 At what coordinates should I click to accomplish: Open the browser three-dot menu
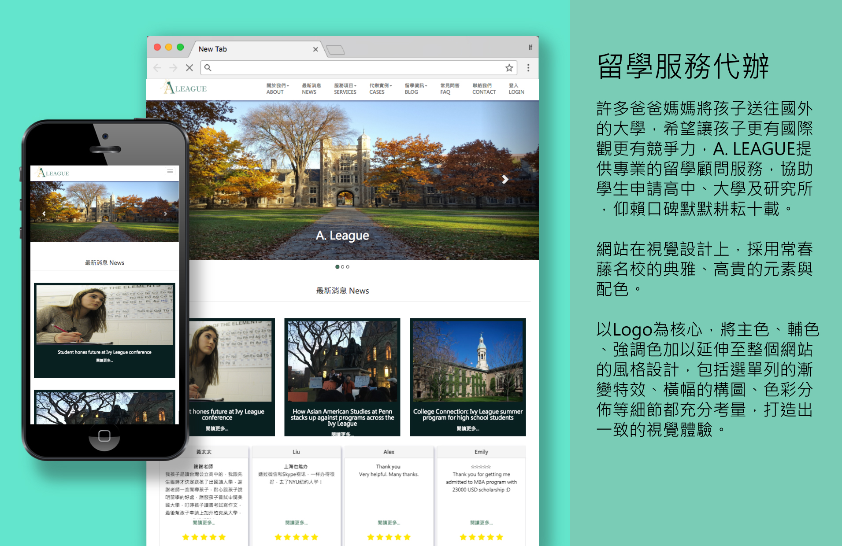pos(528,68)
